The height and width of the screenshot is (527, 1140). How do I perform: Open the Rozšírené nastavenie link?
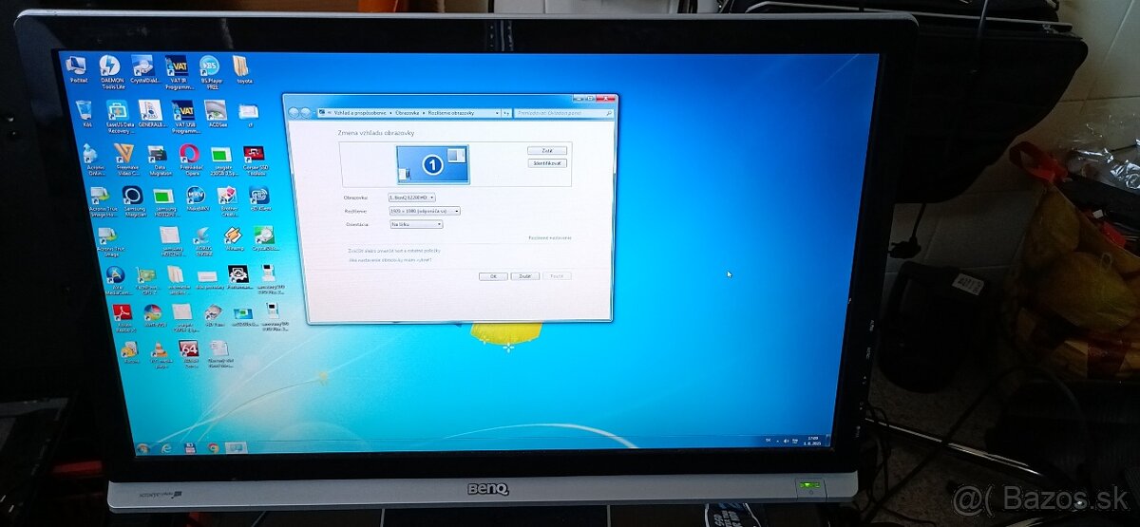(550, 237)
